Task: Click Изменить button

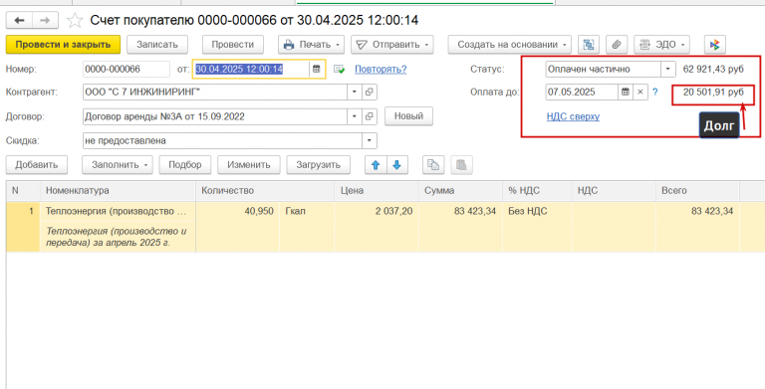Action: tap(249, 165)
